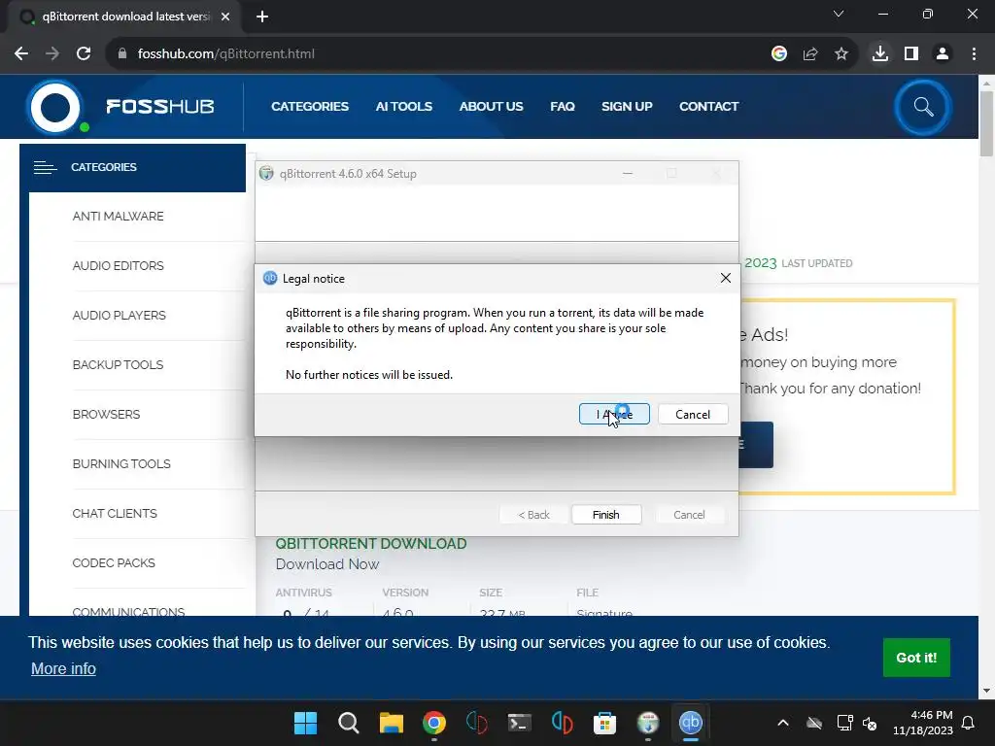Click the Chrome taskbar icon

pos(434,723)
